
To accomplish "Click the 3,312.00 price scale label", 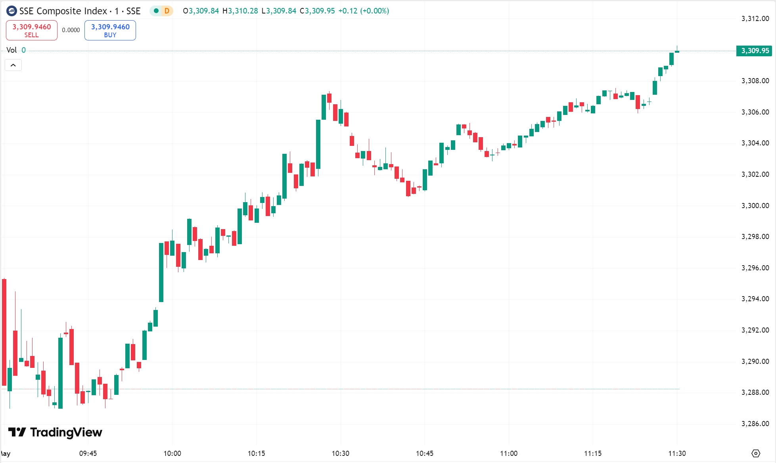I will click(x=755, y=18).
